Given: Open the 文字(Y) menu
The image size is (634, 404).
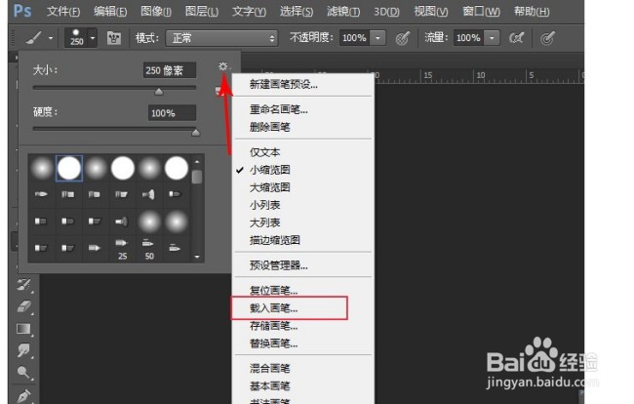Looking at the screenshot, I should point(249,12).
